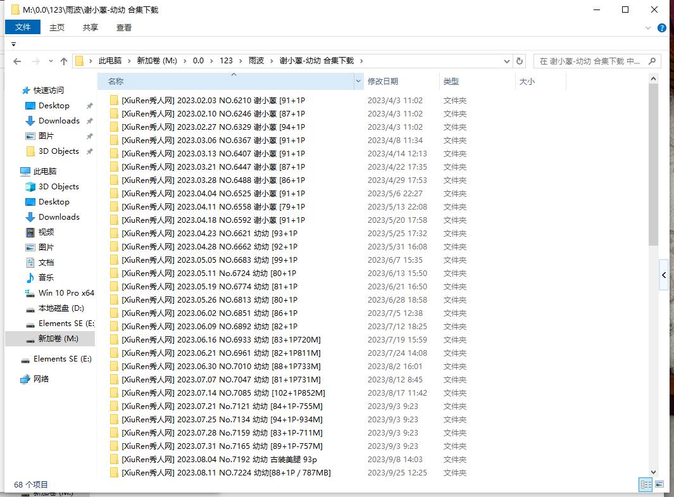This screenshot has height=497, width=674.
Task: Switch to large icons view in the status bar
Action: [x=659, y=484]
